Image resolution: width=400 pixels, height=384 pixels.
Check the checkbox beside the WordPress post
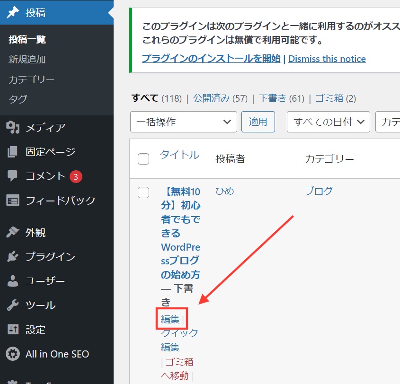(143, 192)
